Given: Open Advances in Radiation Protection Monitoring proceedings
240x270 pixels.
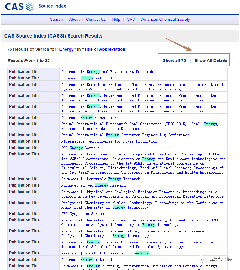Looking at the screenshot, I should point(142,87).
